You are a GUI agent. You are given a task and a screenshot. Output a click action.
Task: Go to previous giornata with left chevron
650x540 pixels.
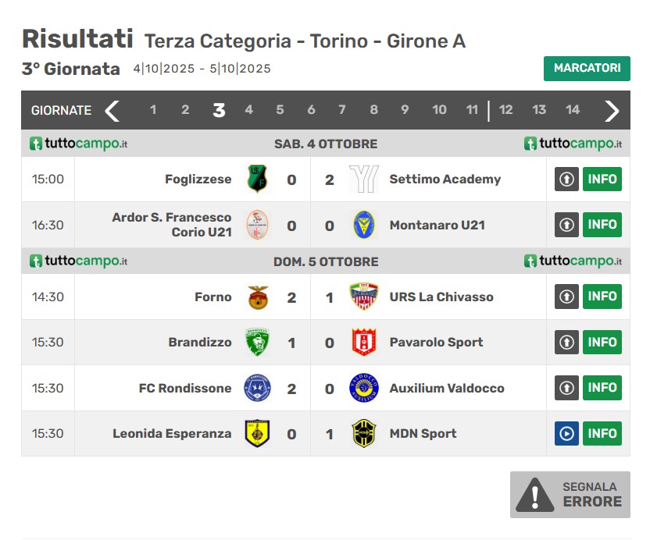[112, 111]
